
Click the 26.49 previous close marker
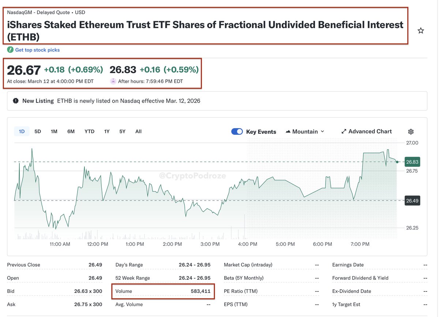pyautogui.click(x=412, y=200)
